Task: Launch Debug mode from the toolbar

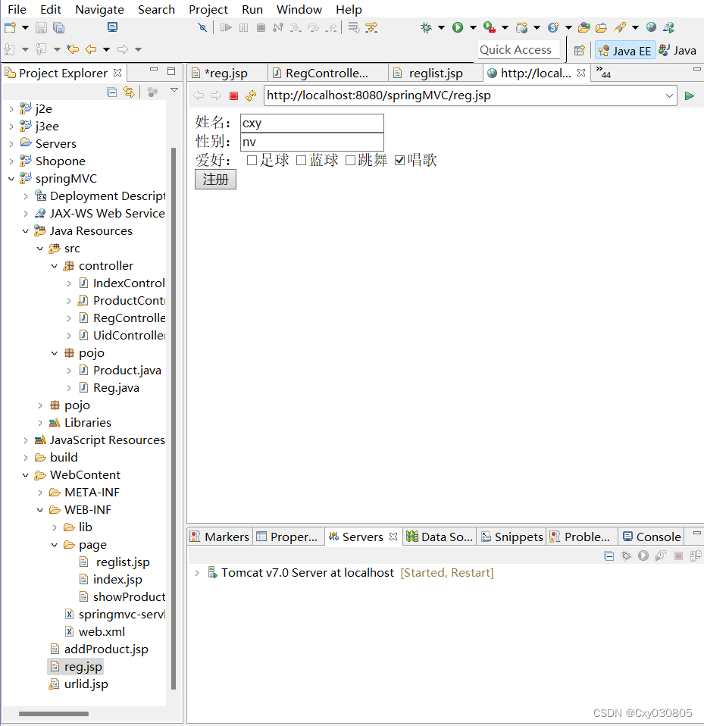Action: 427,27
